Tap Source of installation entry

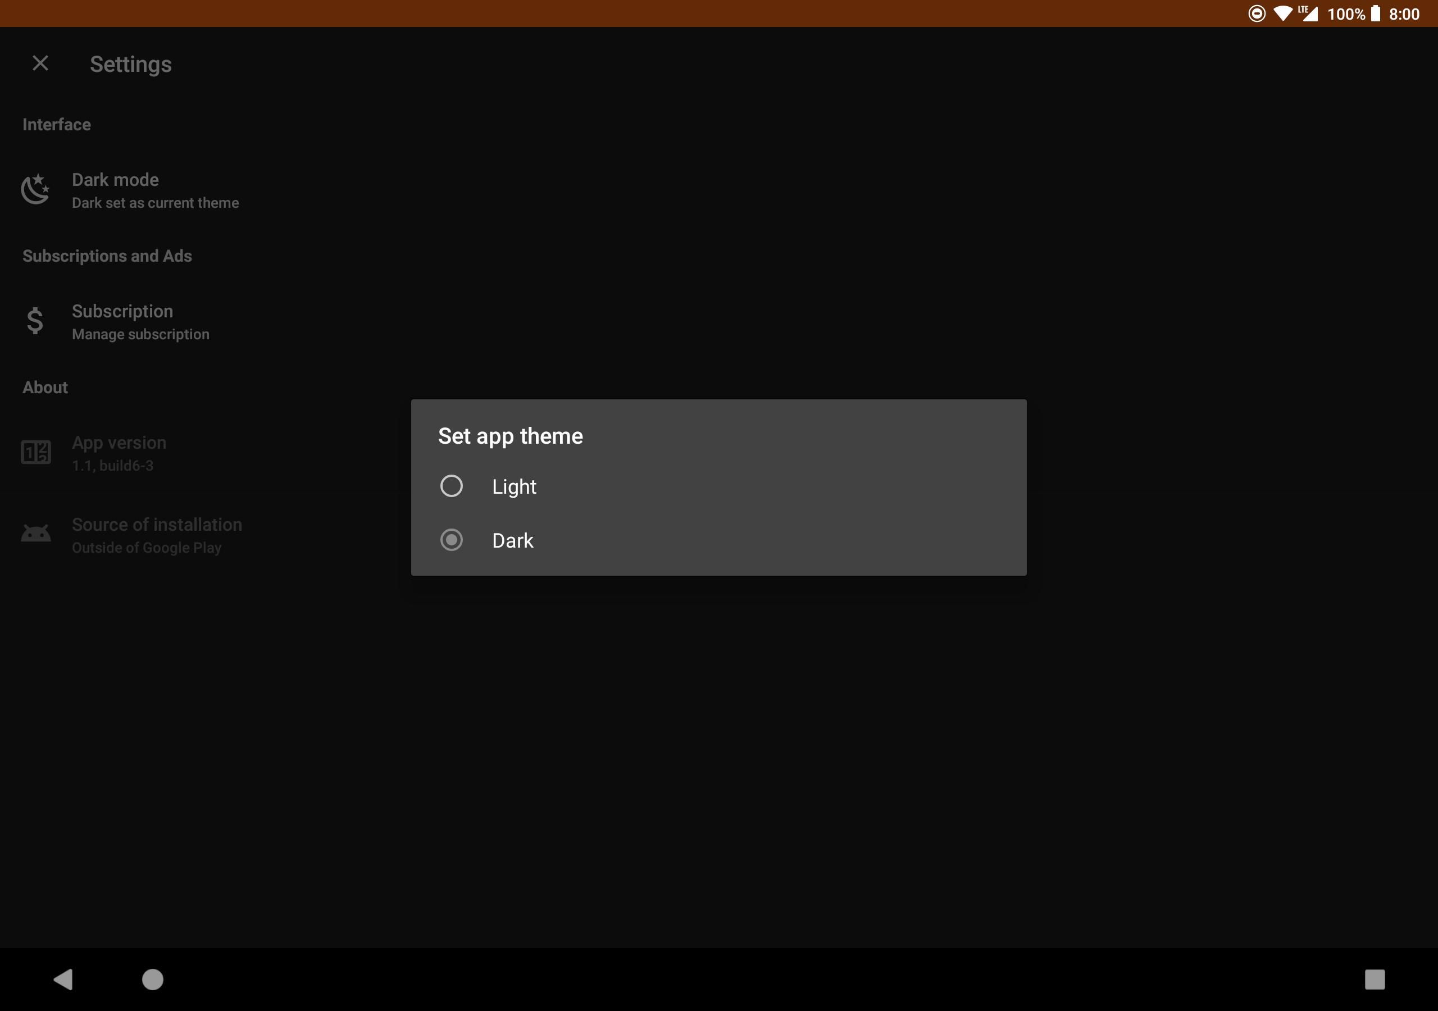coord(157,535)
